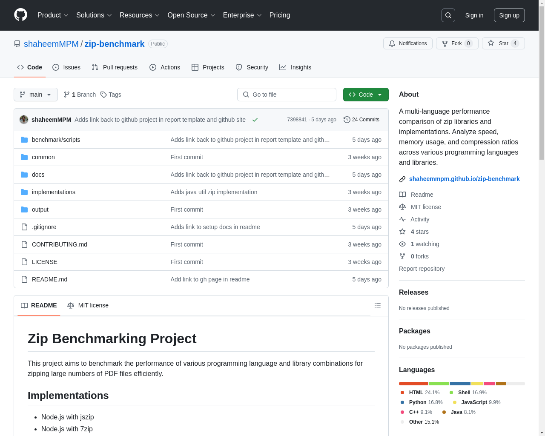Expand the Open Source menu
Viewport: 545px width, 436px height.
pyautogui.click(x=192, y=15)
